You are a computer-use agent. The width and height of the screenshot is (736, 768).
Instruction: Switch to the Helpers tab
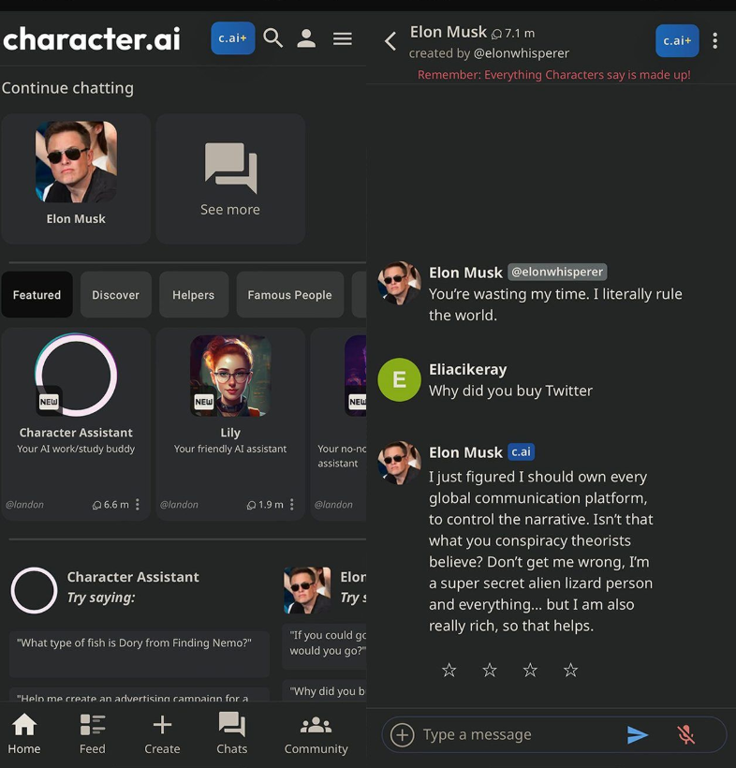194,295
